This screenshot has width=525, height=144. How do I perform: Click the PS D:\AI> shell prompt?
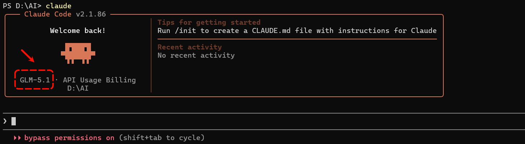click(x=22, y=6)
